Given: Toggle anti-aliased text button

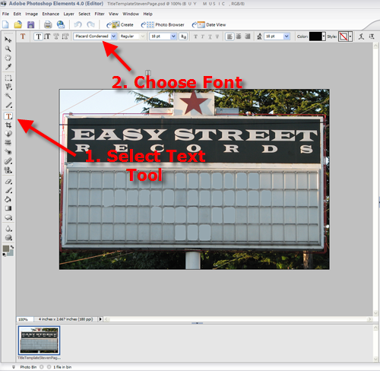Looking at the screenshot, I should click(183, 36).
